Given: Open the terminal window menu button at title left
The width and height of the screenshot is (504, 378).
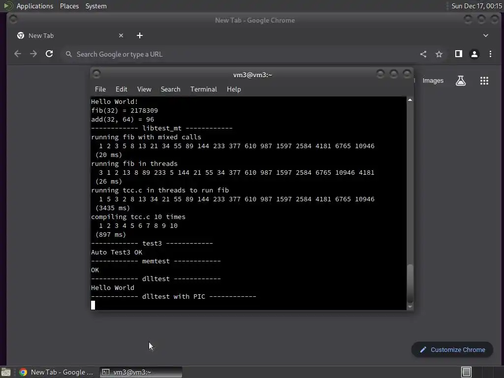Looking at the screenshot, I should pyautogui.click(x=96, y=74).
